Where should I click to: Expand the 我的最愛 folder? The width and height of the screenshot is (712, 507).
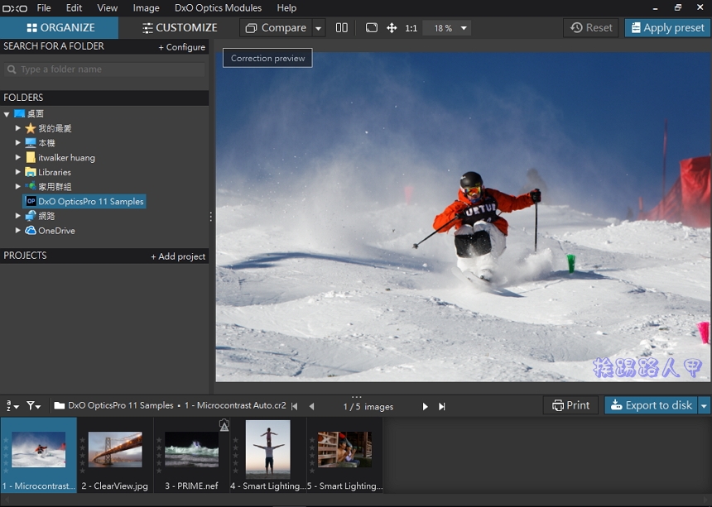17,128
